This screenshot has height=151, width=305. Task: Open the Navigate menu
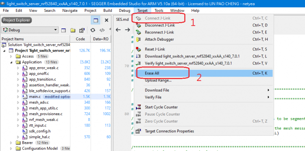[x=70, y=11]
